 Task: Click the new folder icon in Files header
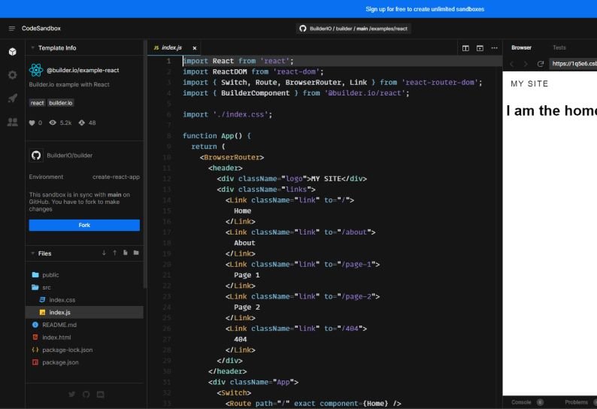pyautogui.click(x=136, y=253)
